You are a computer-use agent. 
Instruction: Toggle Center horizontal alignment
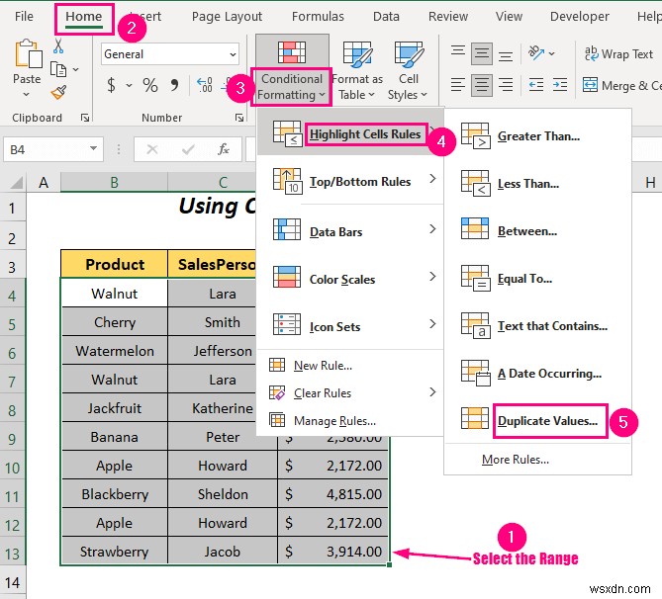(482, 85)
